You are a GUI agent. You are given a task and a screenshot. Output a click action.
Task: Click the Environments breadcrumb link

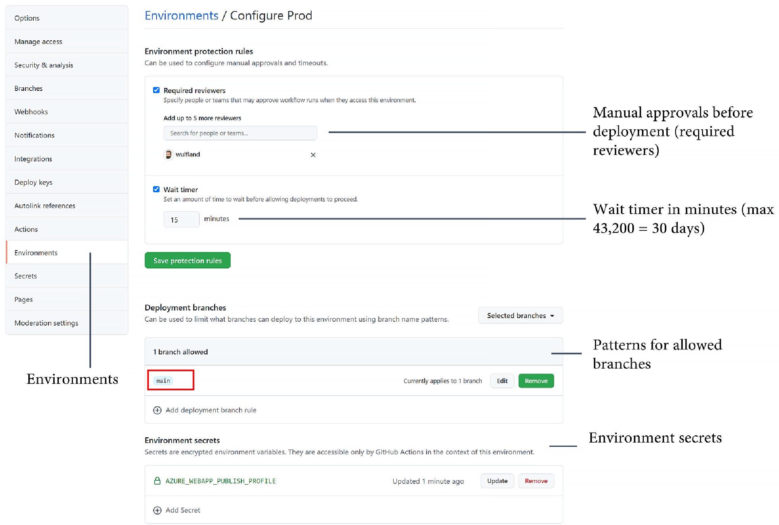[181, 15]
